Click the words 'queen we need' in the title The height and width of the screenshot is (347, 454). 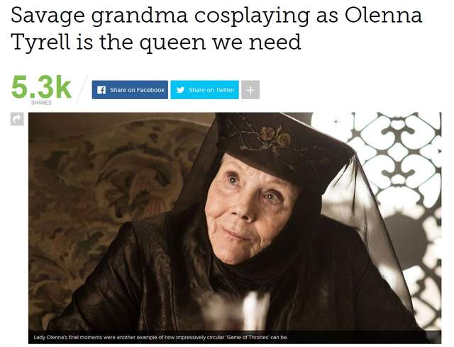[221, 42]
